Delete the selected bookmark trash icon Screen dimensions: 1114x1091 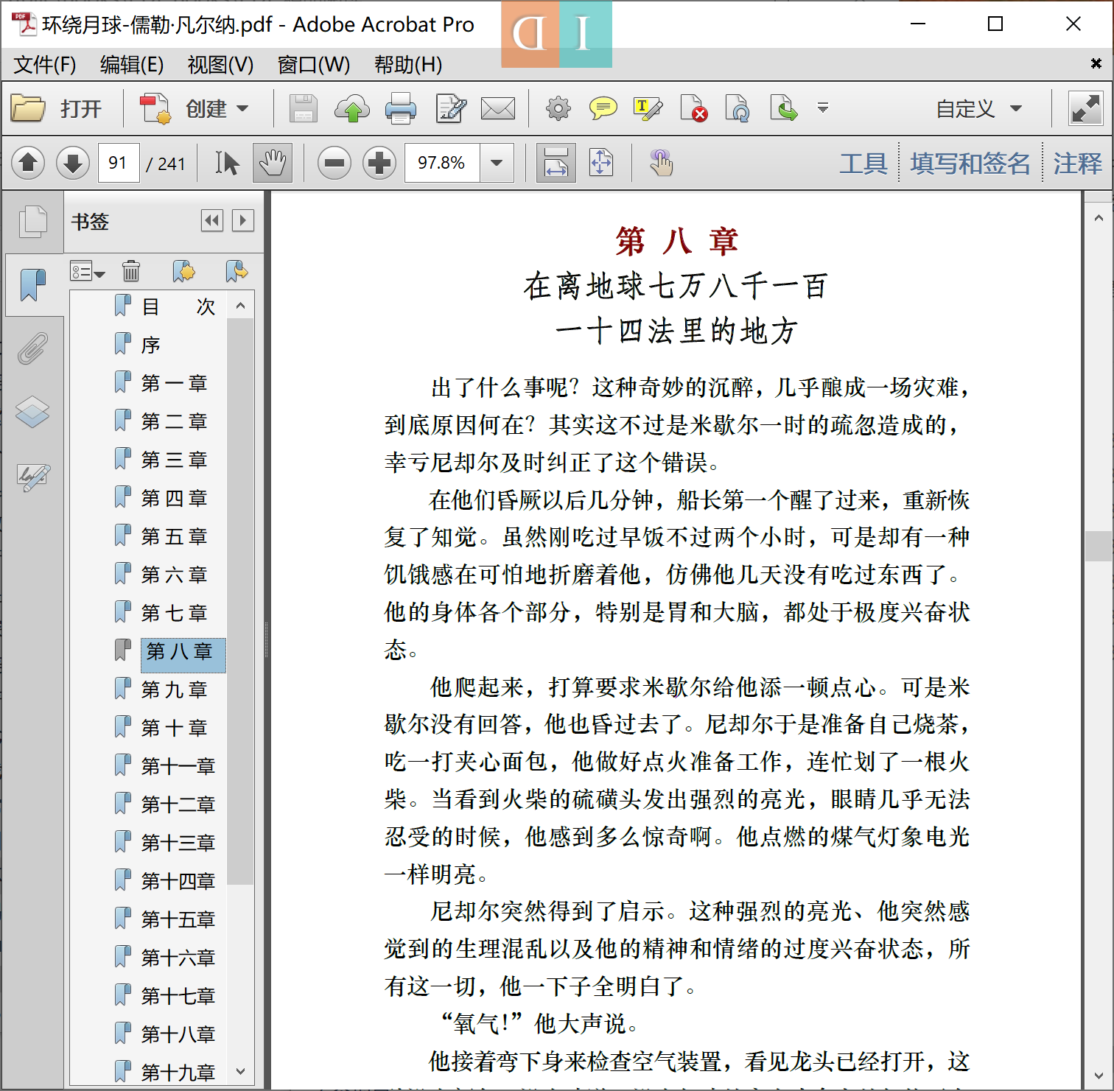131,271
